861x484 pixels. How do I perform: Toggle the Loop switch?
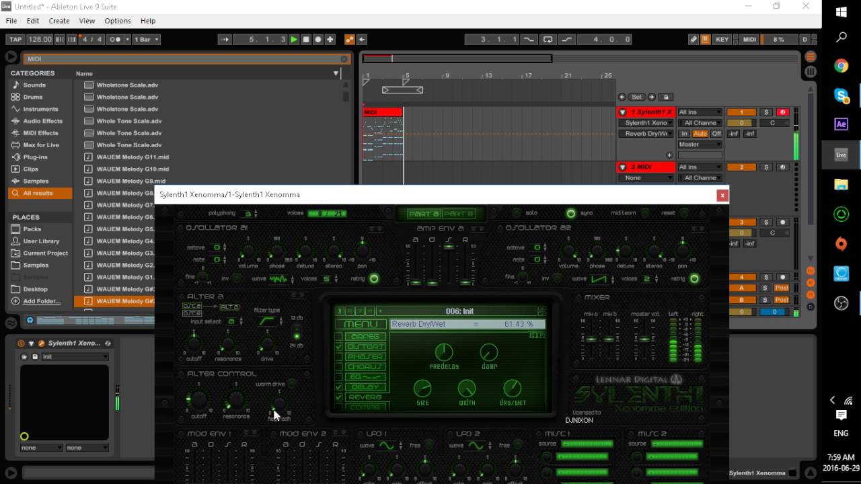(548, 40)
